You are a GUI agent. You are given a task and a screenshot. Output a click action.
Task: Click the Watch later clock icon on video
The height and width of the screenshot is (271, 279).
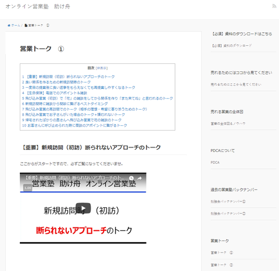tap(131, 178)
